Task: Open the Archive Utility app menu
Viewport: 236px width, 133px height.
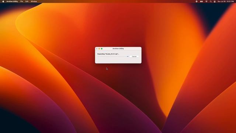Action: 12,1
